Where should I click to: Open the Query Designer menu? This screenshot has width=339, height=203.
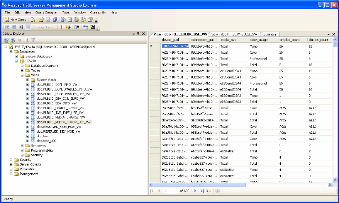coord(46,12)
